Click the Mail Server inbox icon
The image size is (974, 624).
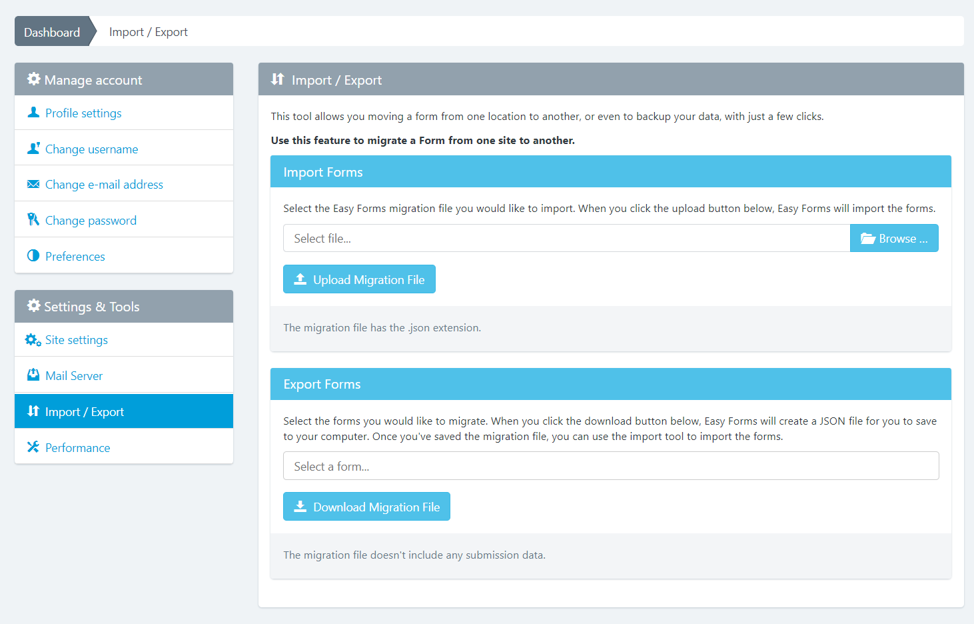click(x=33, y=375)
